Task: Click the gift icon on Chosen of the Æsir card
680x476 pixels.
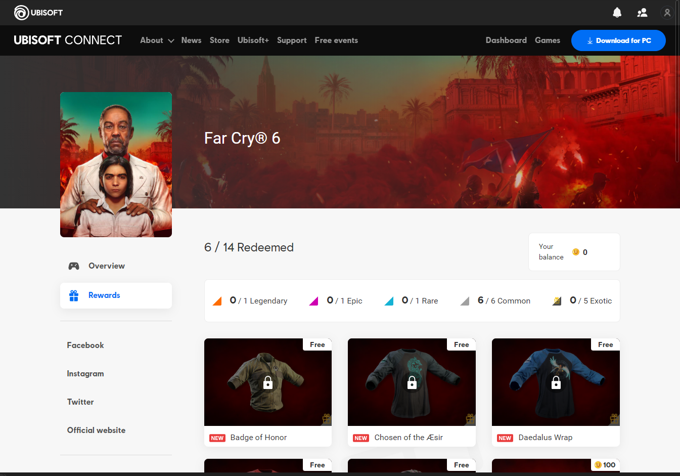Action: [471, 419]
